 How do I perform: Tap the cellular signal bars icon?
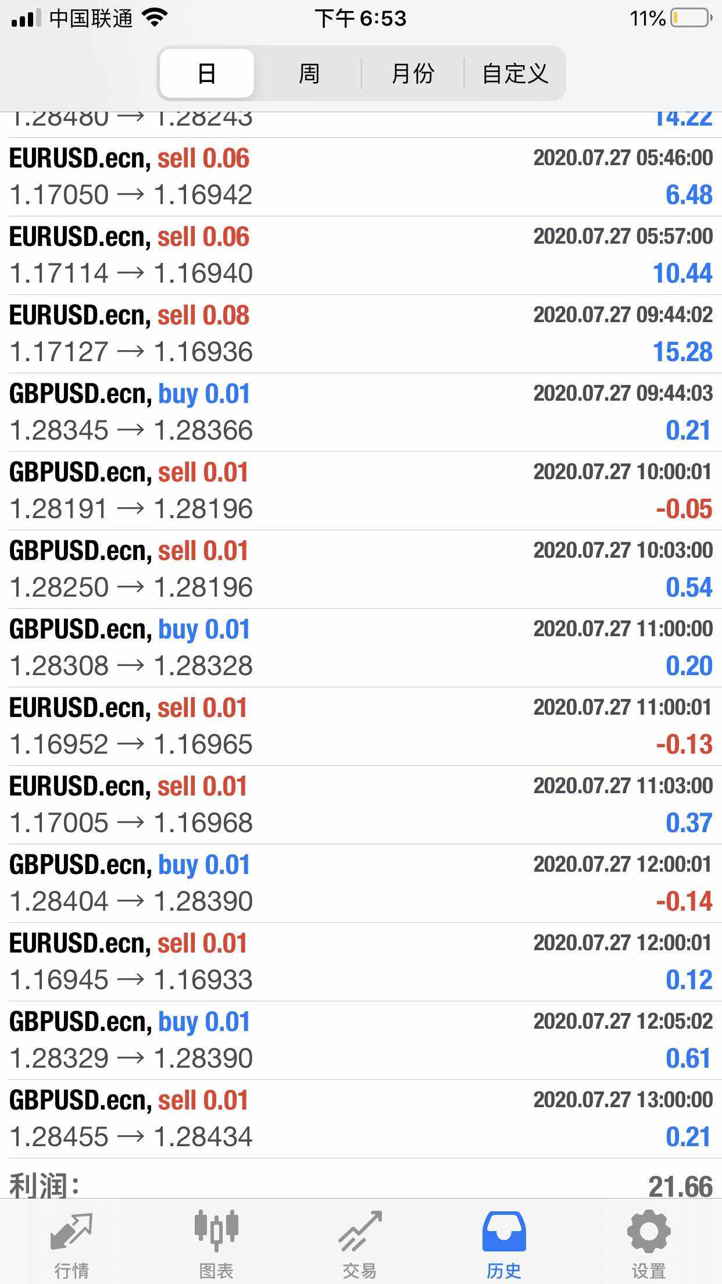(26, 19)
